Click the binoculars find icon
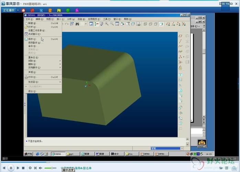The image size is (240, 172). (x=77, y=24)
